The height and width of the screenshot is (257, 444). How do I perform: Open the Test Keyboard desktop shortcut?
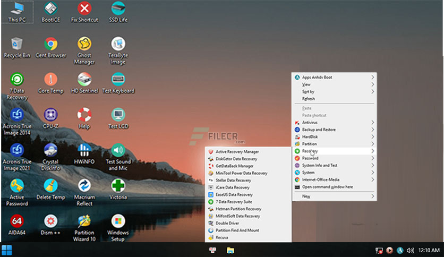coord(118,80)
